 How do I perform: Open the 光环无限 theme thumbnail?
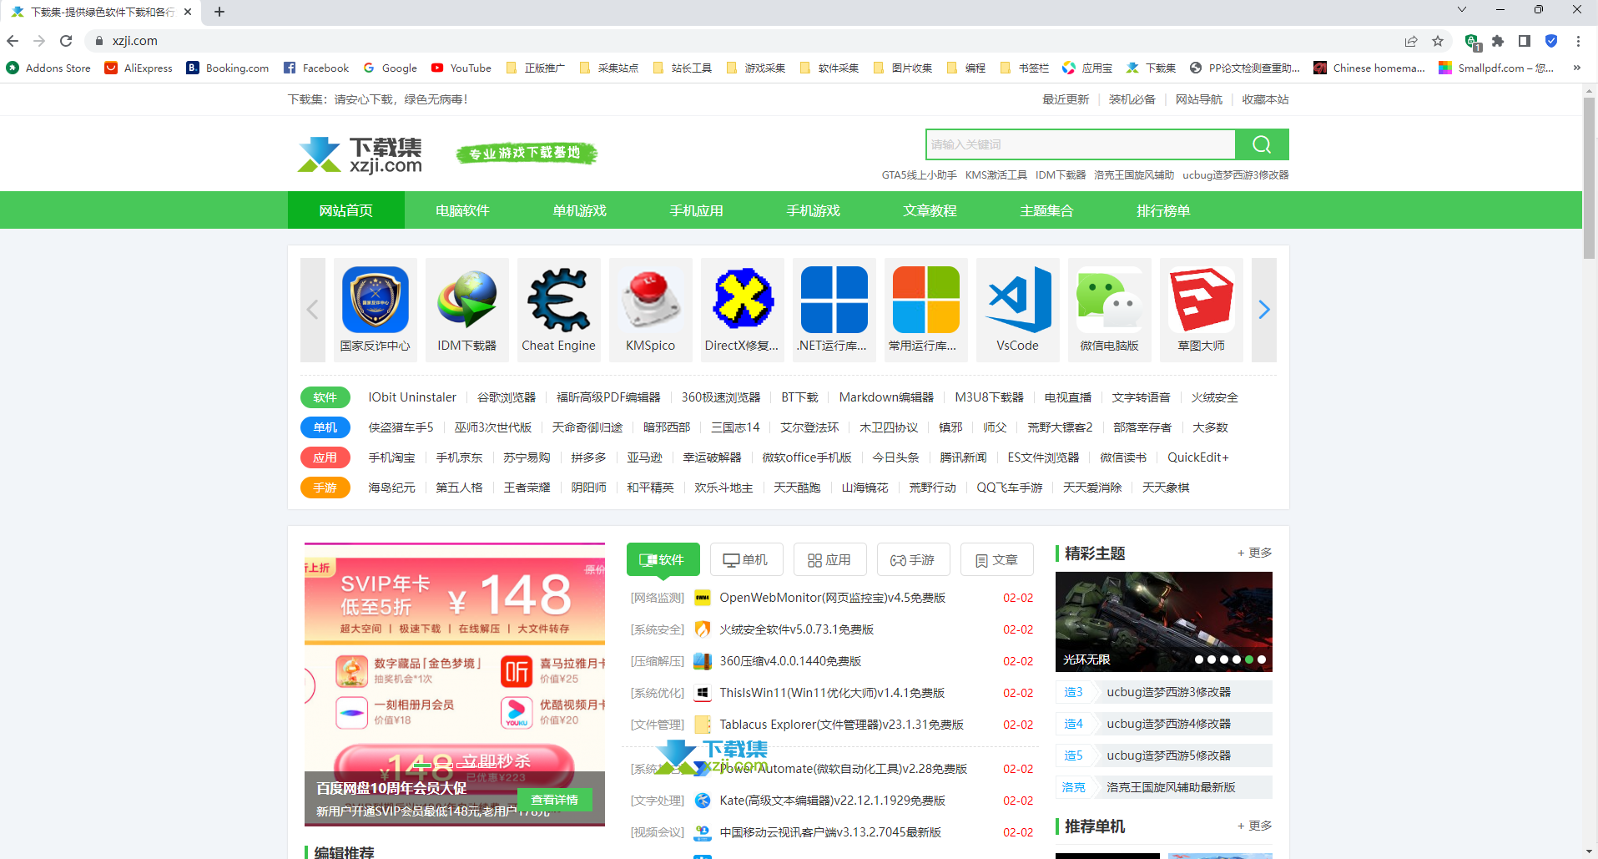(1163, 622)
